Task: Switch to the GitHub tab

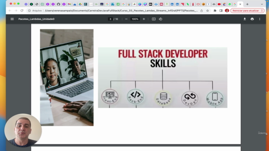Action: [x=58, y=4]
